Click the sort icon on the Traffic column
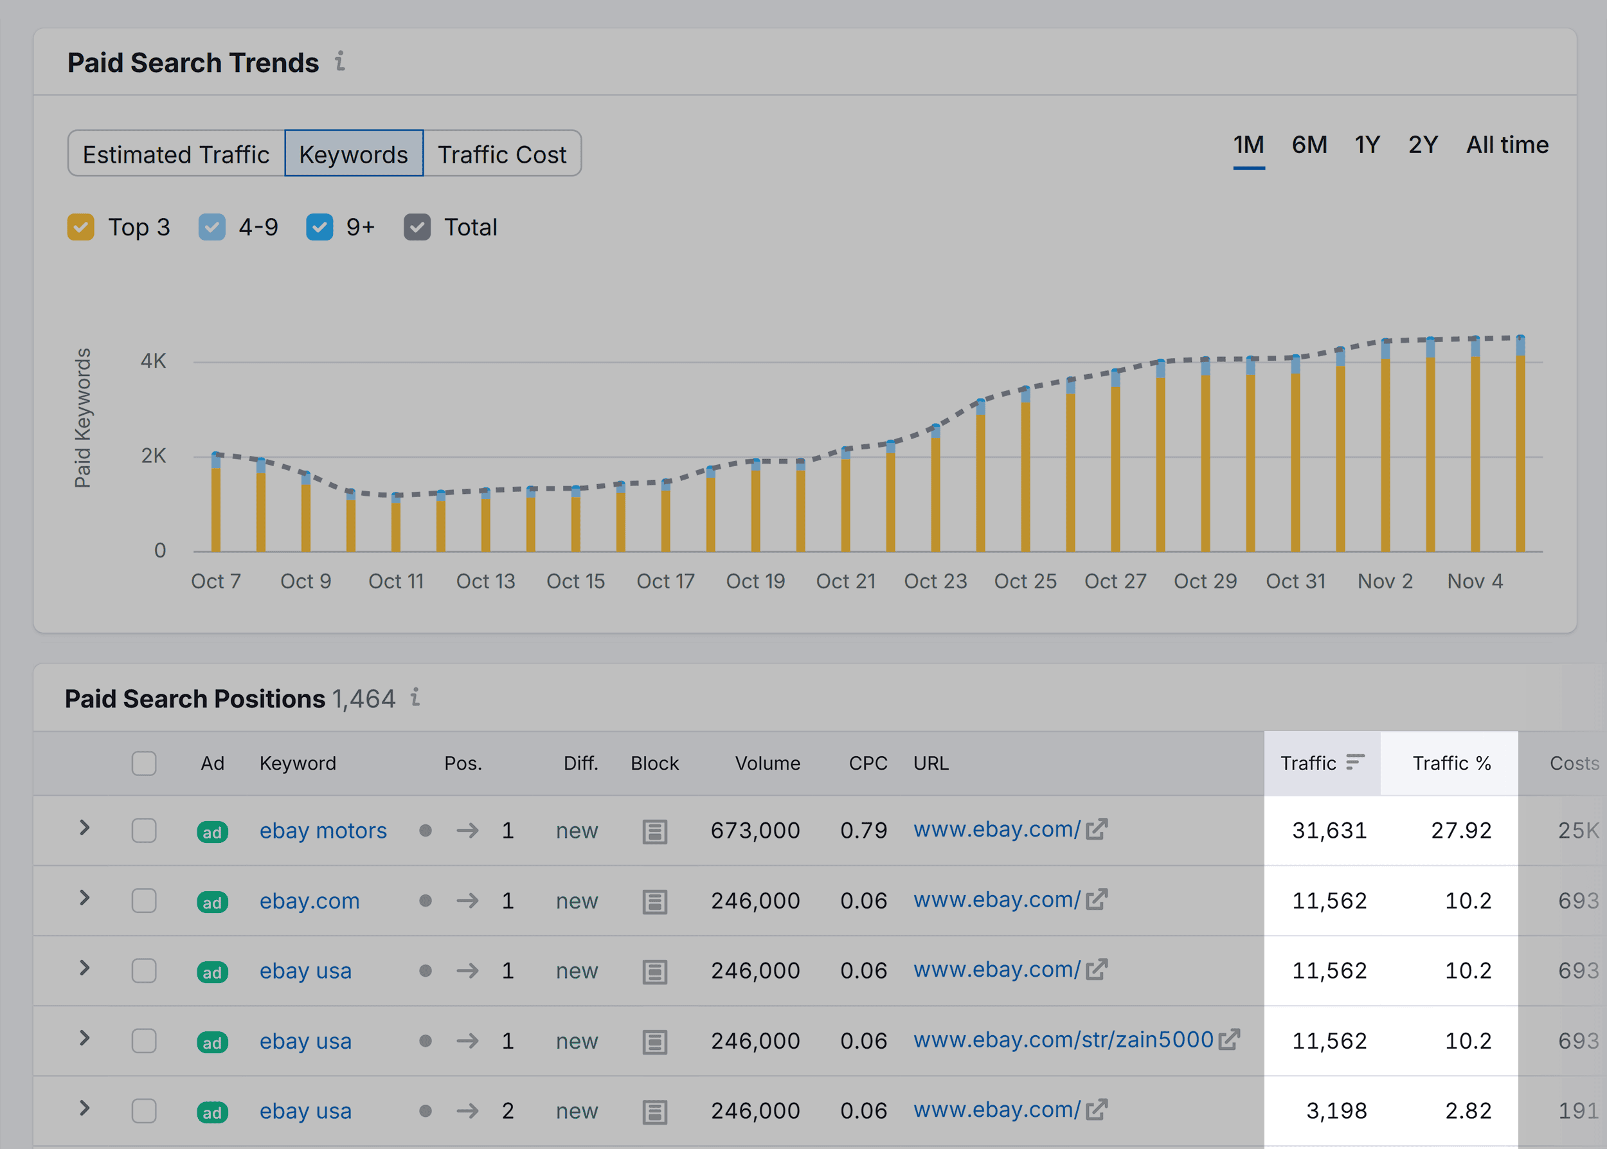 point(1355,763)
